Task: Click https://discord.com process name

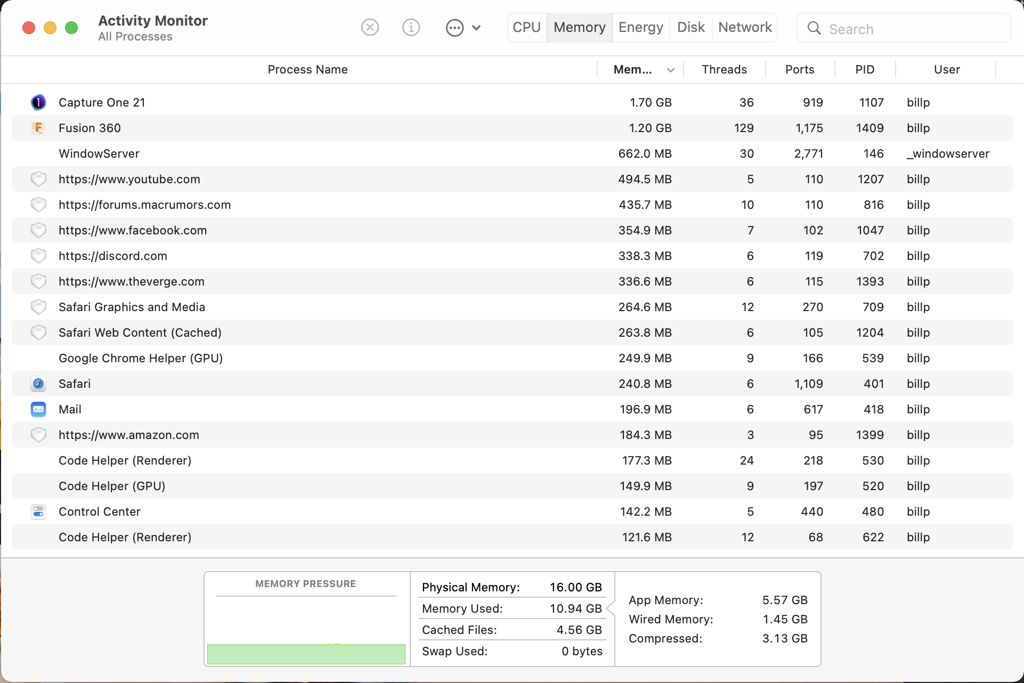Action: (x=113, y=256)
